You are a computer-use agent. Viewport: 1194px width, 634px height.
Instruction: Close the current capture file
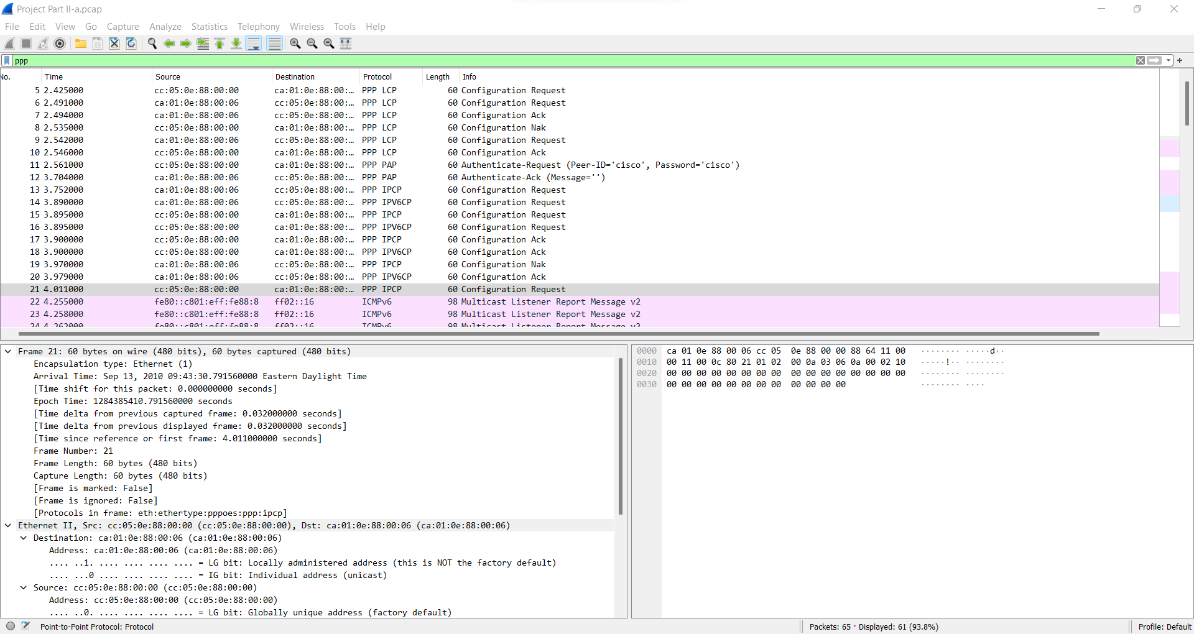tap(114, 44)
